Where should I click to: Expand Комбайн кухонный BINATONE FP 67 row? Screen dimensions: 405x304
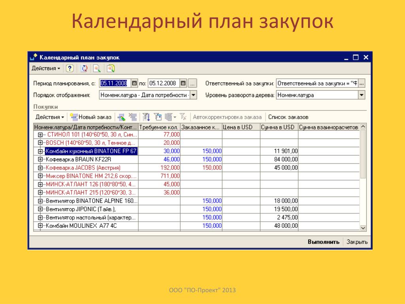pos(40,151)
